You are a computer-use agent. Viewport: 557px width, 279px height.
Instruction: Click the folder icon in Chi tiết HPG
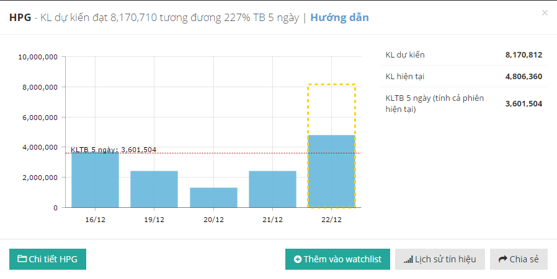(x=22, y=259)
